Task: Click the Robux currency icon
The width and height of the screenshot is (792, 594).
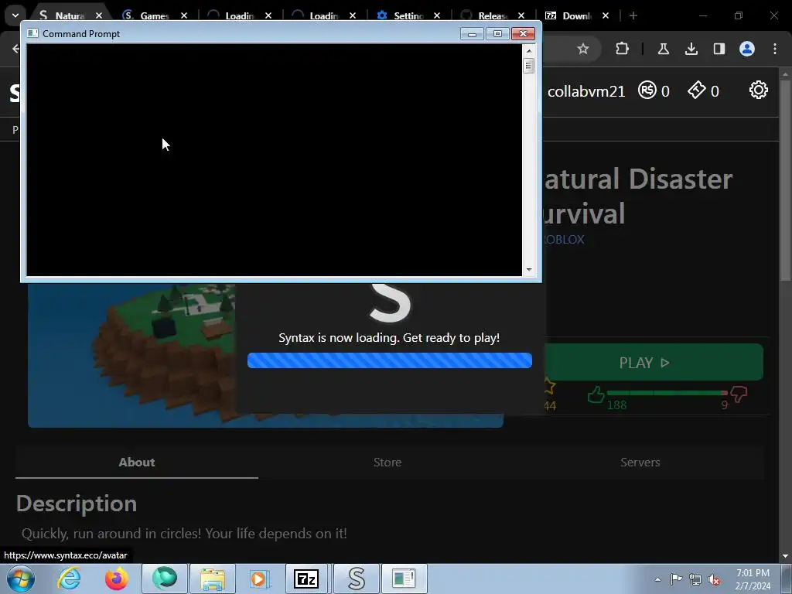Action: 647,90
